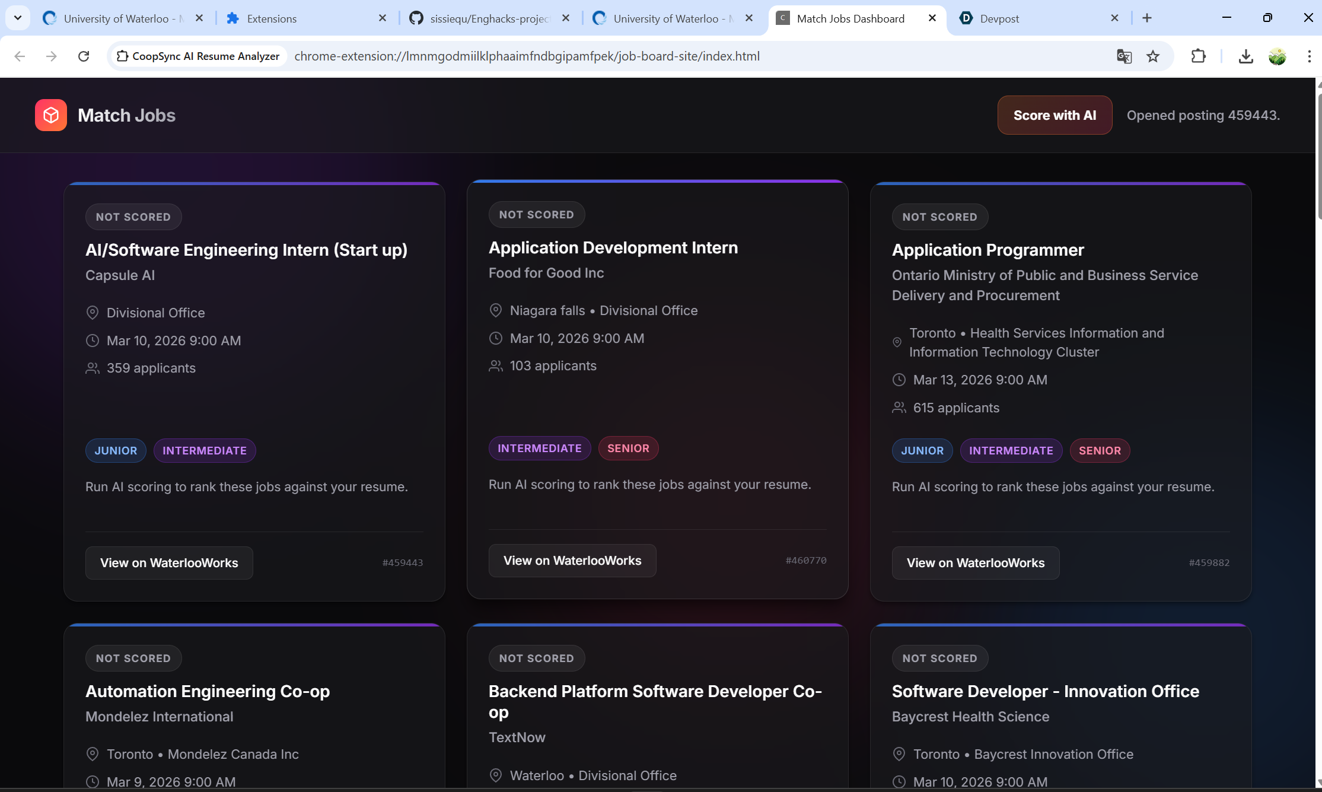Image resolution: width=1322 pixels, height=792 pixels.
Task: Click the translate page icon
Action: click(x=1124, y=56)
